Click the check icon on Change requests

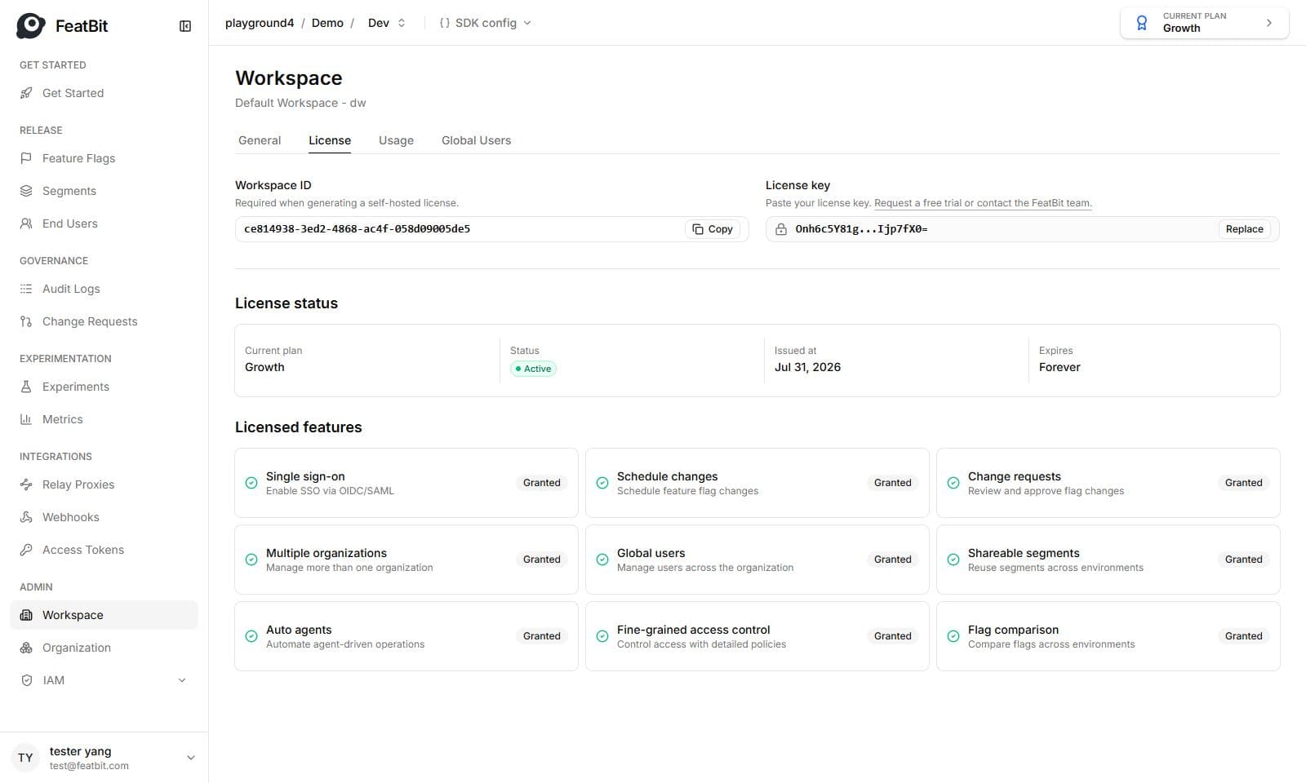click(x=953, y=483)
